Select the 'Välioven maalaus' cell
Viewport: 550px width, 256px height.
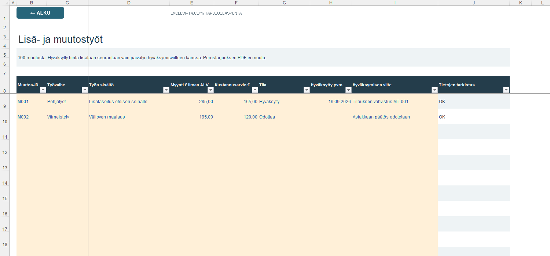click(129, 117)
